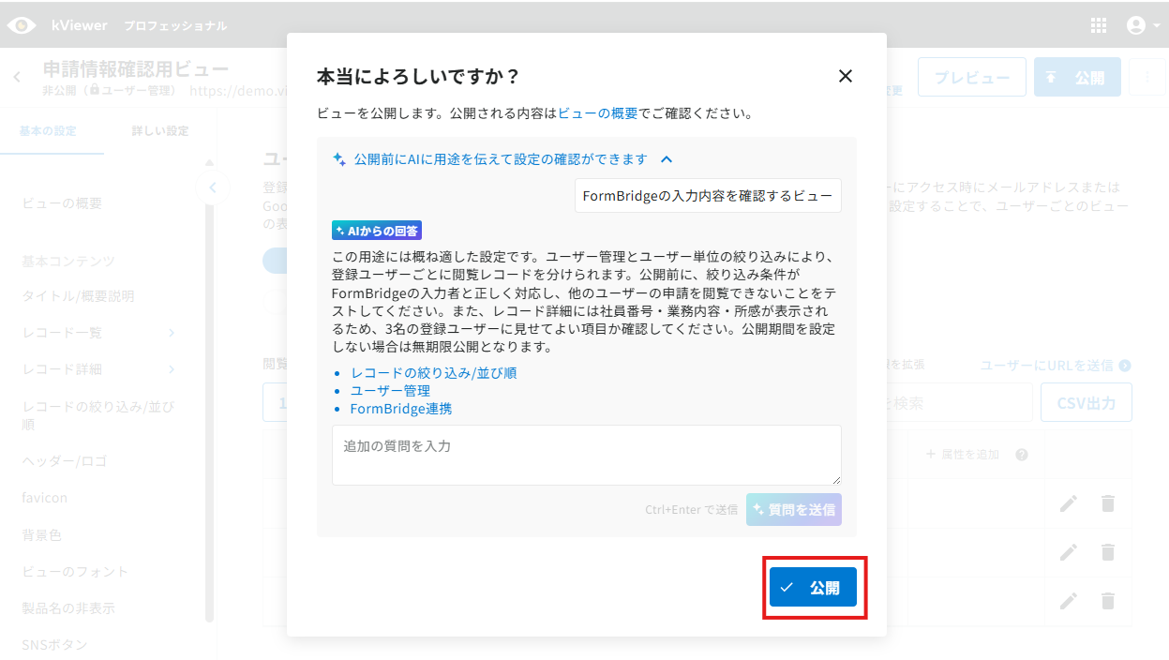Click the CSV出力 button
Screen dimensions: 1169x660
1087,403
